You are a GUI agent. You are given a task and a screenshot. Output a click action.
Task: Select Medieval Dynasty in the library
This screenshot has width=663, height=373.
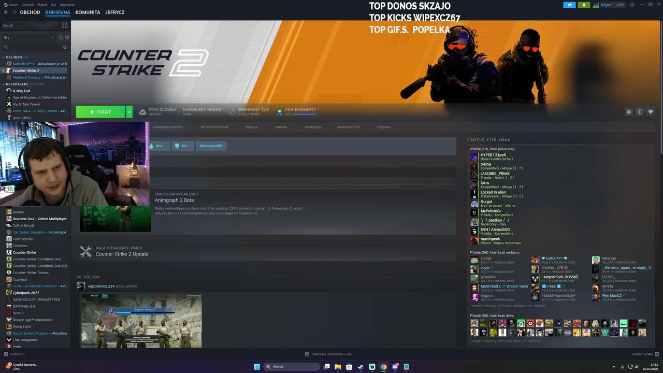pyautogui.click(x=36, y=77)
